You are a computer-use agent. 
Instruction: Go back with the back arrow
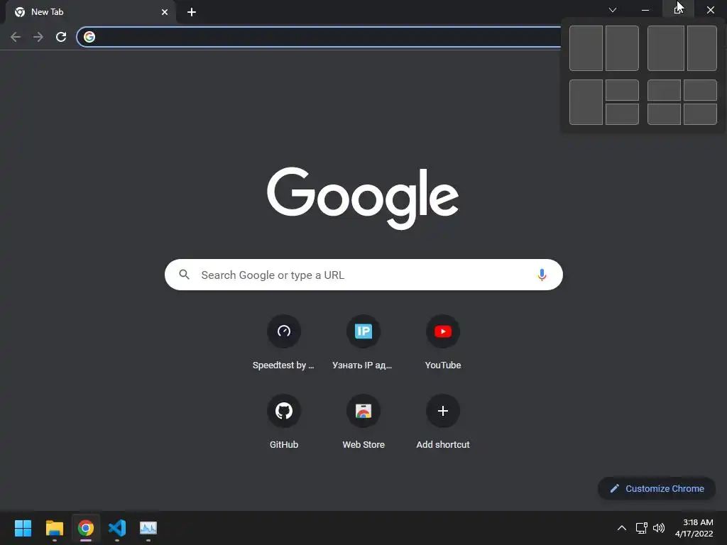(x=16, y=37)
